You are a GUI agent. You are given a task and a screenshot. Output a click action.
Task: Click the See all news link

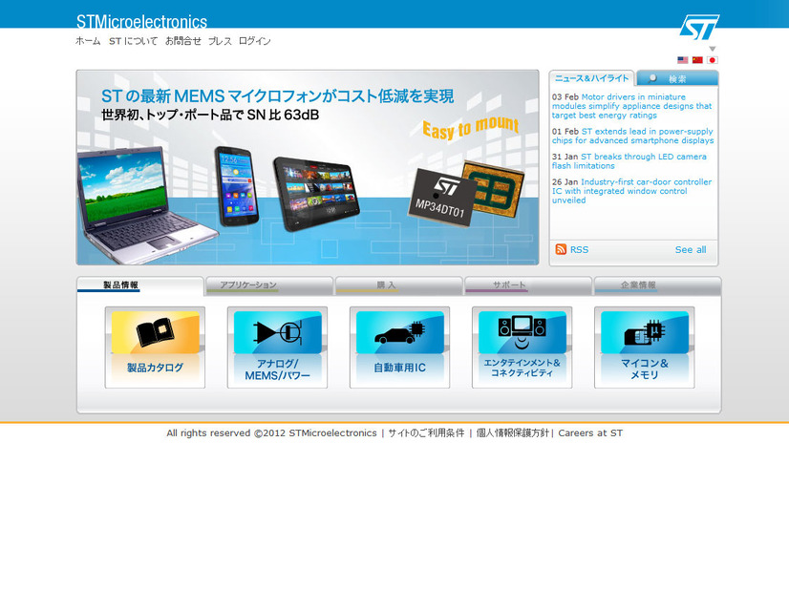[691, 249]
